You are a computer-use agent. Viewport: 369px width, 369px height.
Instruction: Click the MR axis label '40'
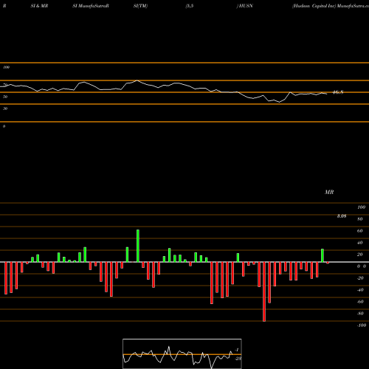[x=360, y=243]
